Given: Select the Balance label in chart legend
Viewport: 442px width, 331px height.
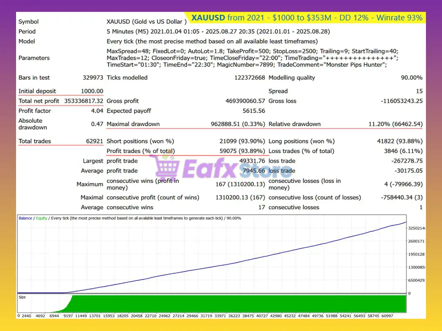Looking at the screenshot, I should (x=25, y=218).
